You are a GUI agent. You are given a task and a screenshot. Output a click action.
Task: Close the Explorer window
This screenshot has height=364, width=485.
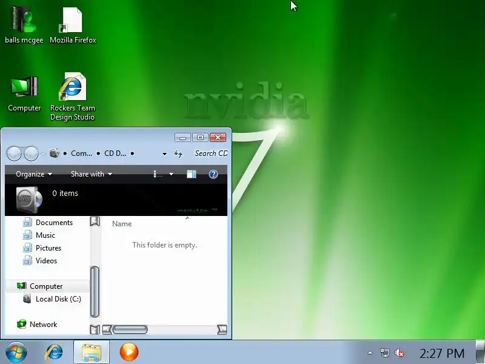(218, 138)
